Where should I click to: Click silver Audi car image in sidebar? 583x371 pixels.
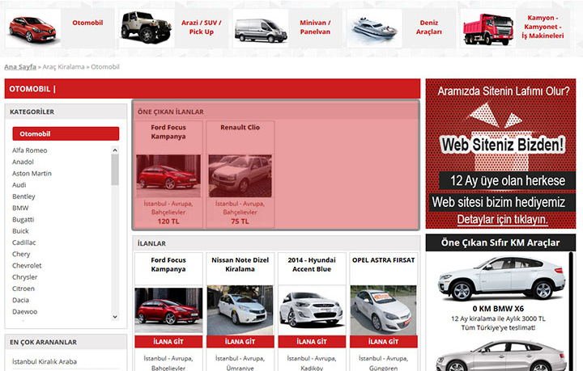coord(501,356)
